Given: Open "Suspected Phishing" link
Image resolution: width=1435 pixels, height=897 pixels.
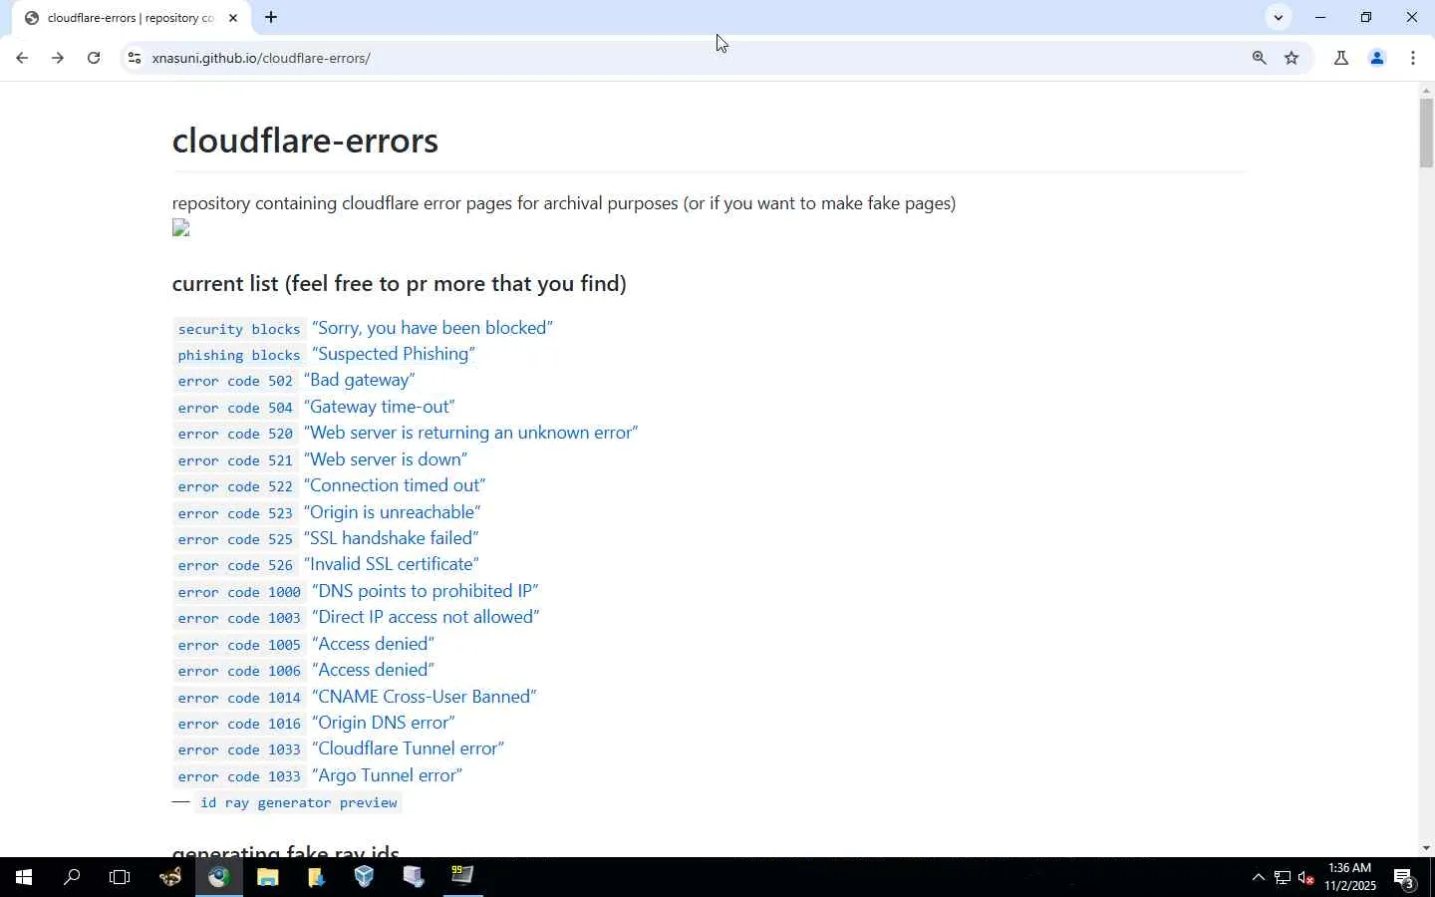Looking at the screenshot, I should pos(394,354).
